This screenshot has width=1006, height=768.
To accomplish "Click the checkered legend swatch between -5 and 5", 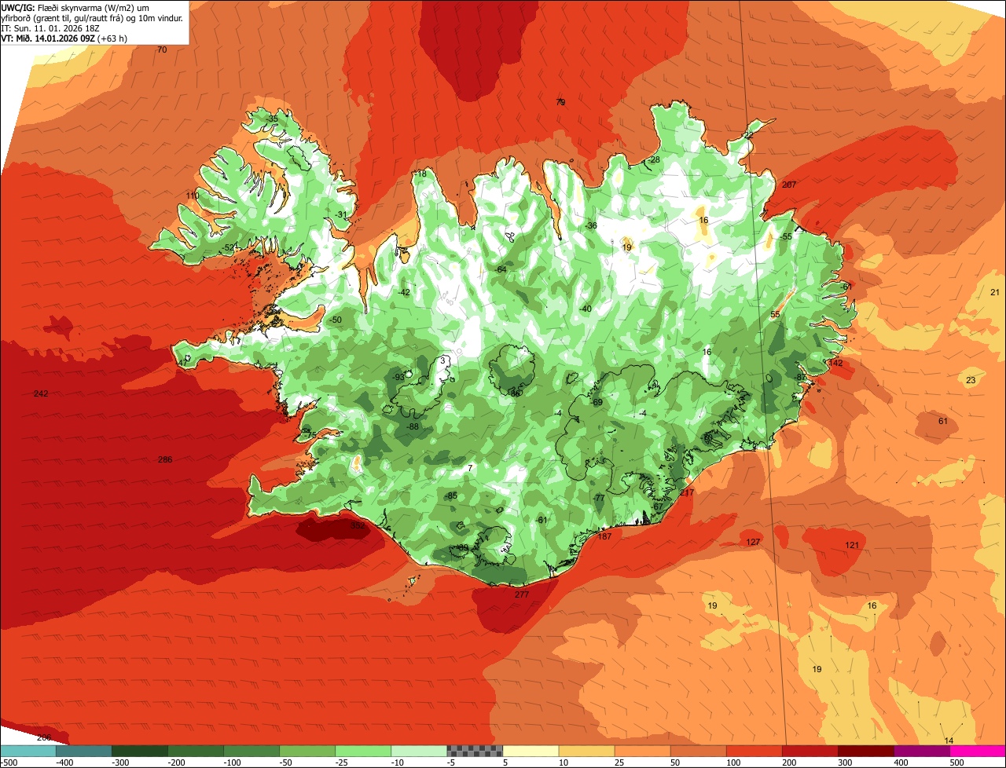I will click(474, 751).
